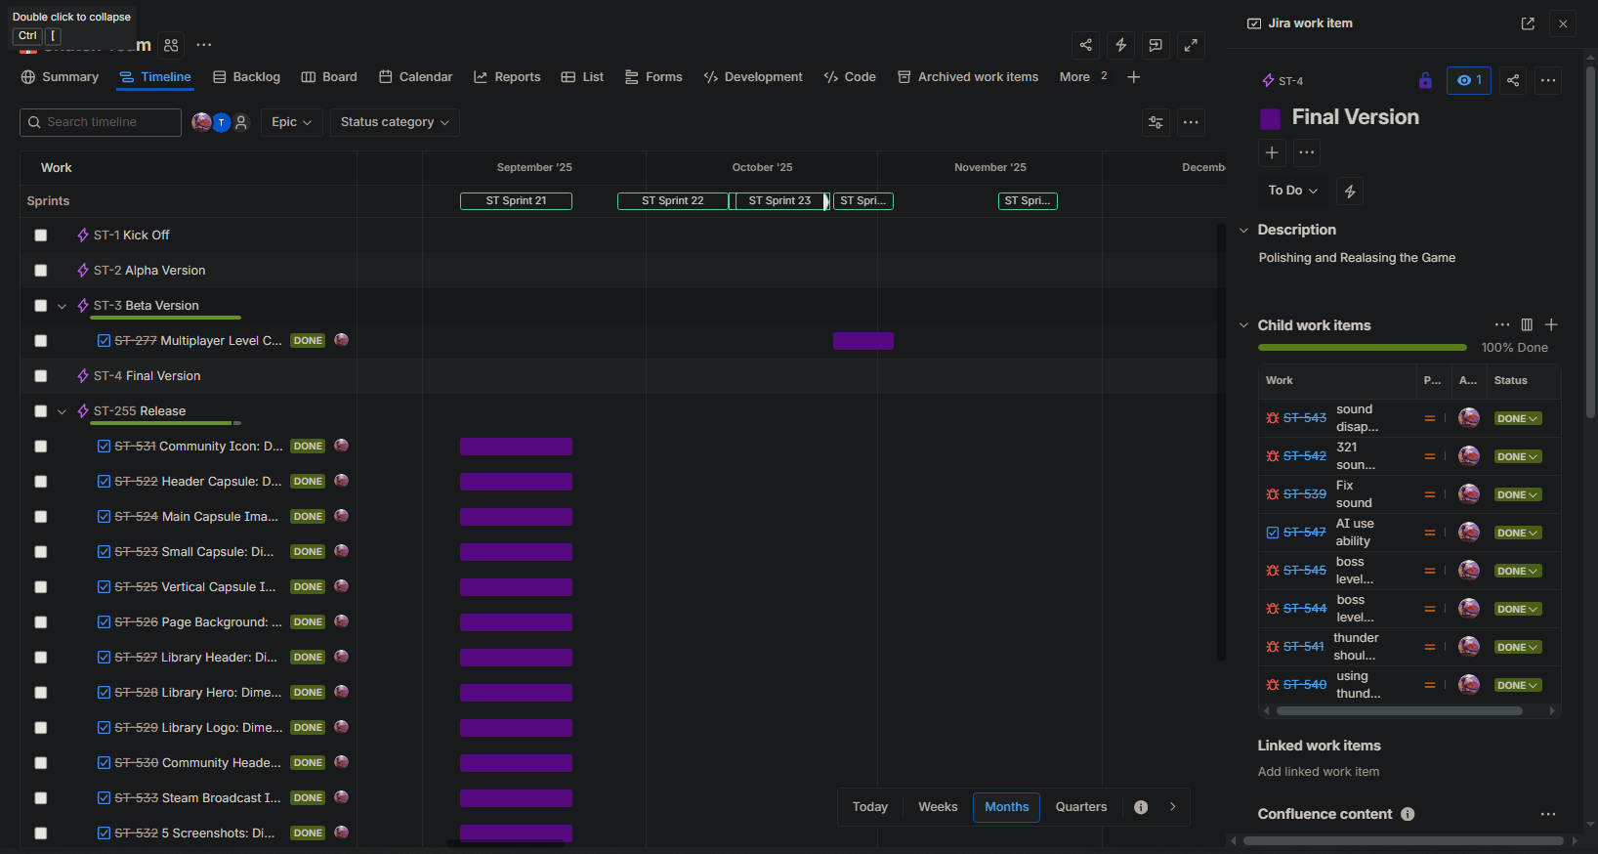This screenshot has height=854, width=1598.
Task: Add a new tab with plus icon
Action: click(x=1133, y=77)
